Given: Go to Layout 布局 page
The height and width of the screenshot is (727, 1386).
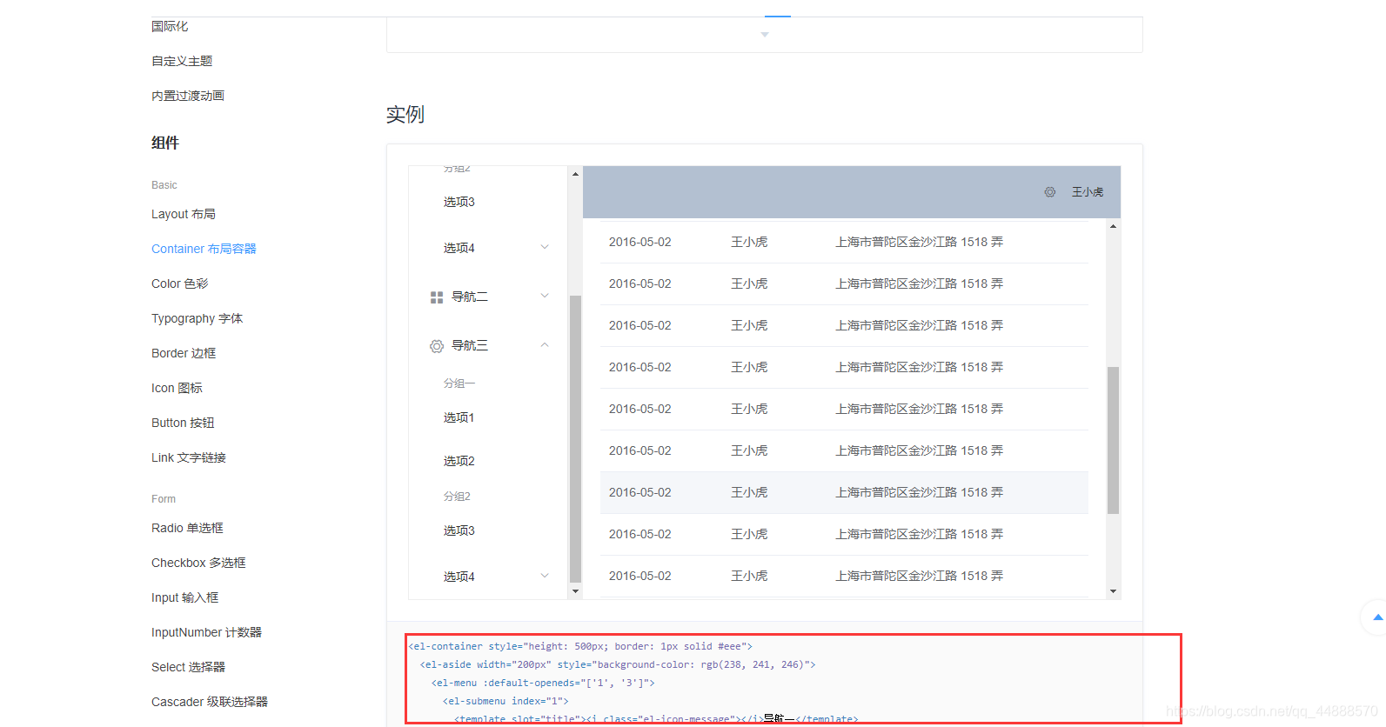Looking at the screenshot, I should [x=184, y=214].
